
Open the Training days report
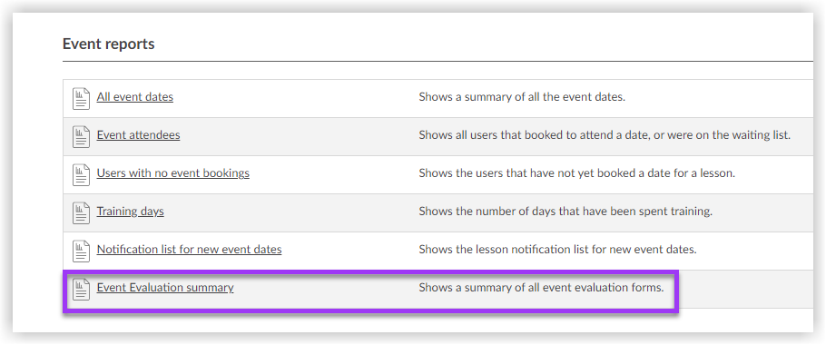point(130,212)
